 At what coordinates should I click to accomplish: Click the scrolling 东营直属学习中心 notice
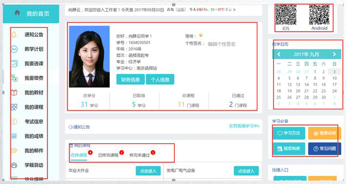coord(244,126)
